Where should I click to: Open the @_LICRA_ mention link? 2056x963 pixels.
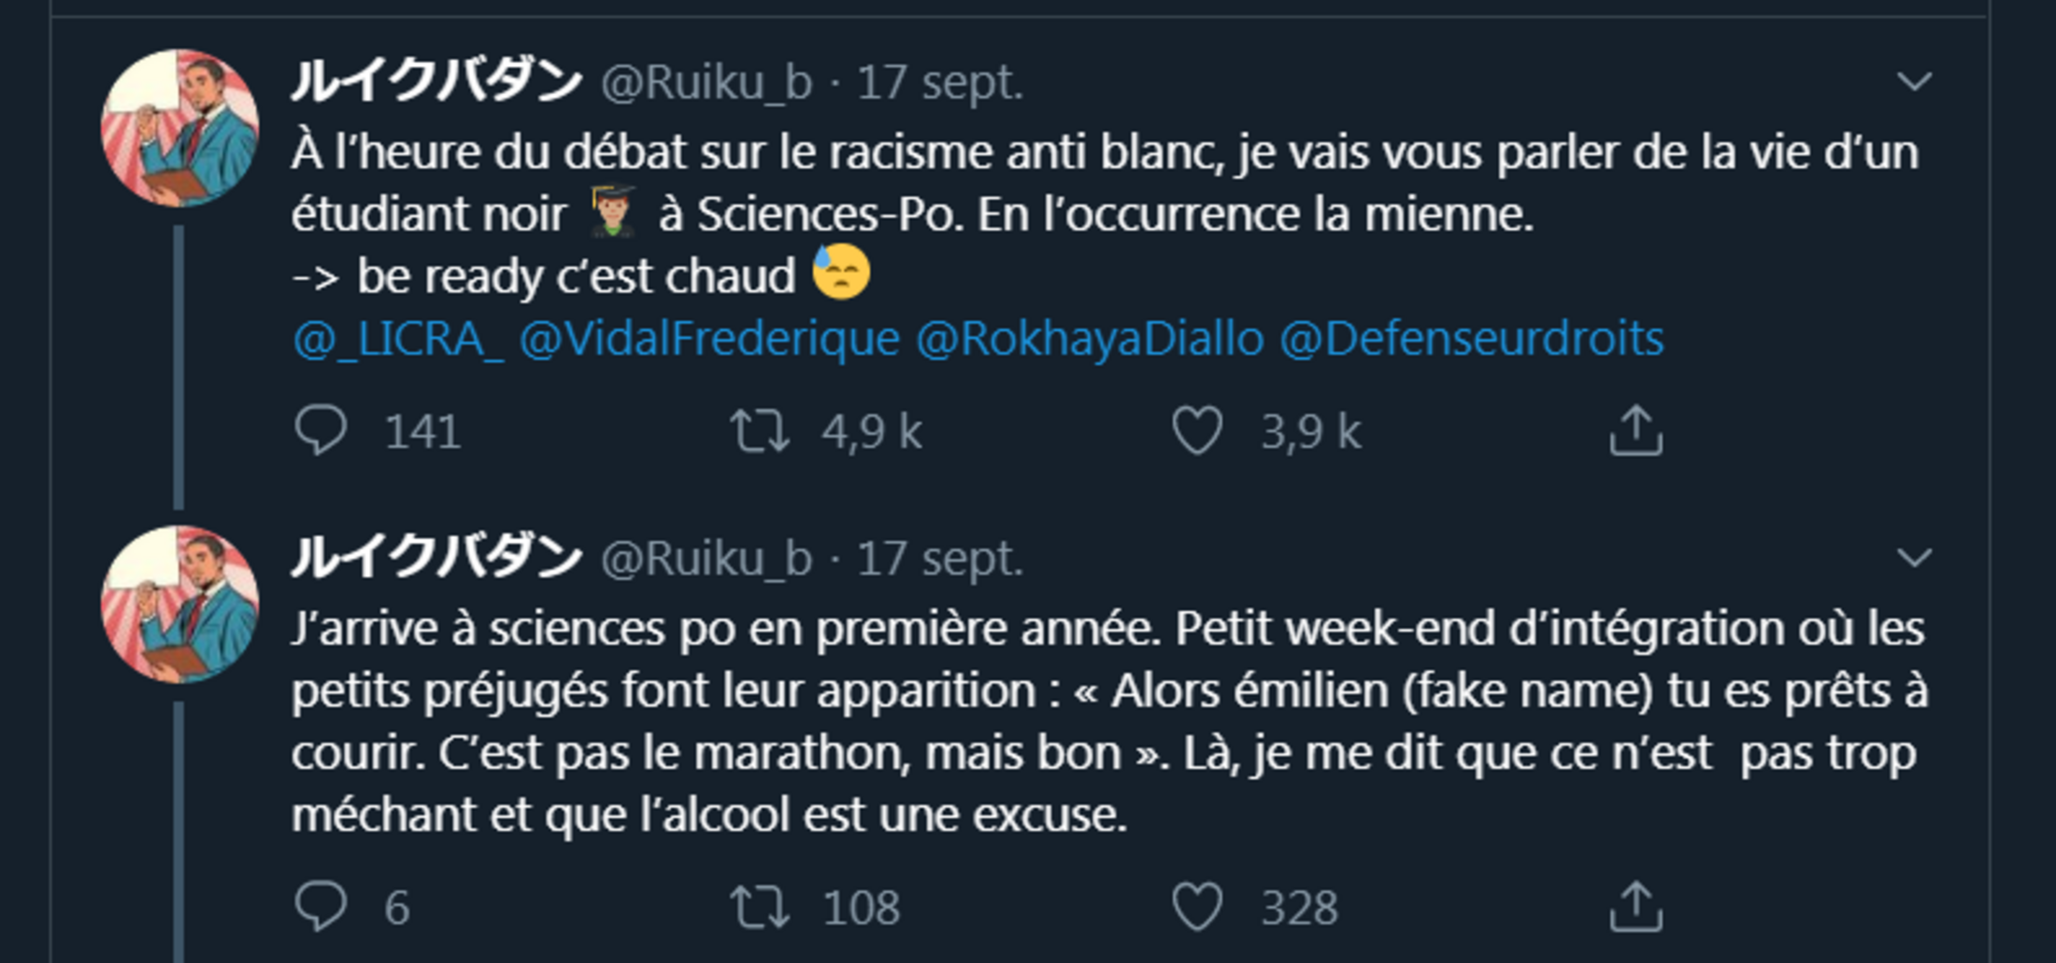[x=397, y=338]
